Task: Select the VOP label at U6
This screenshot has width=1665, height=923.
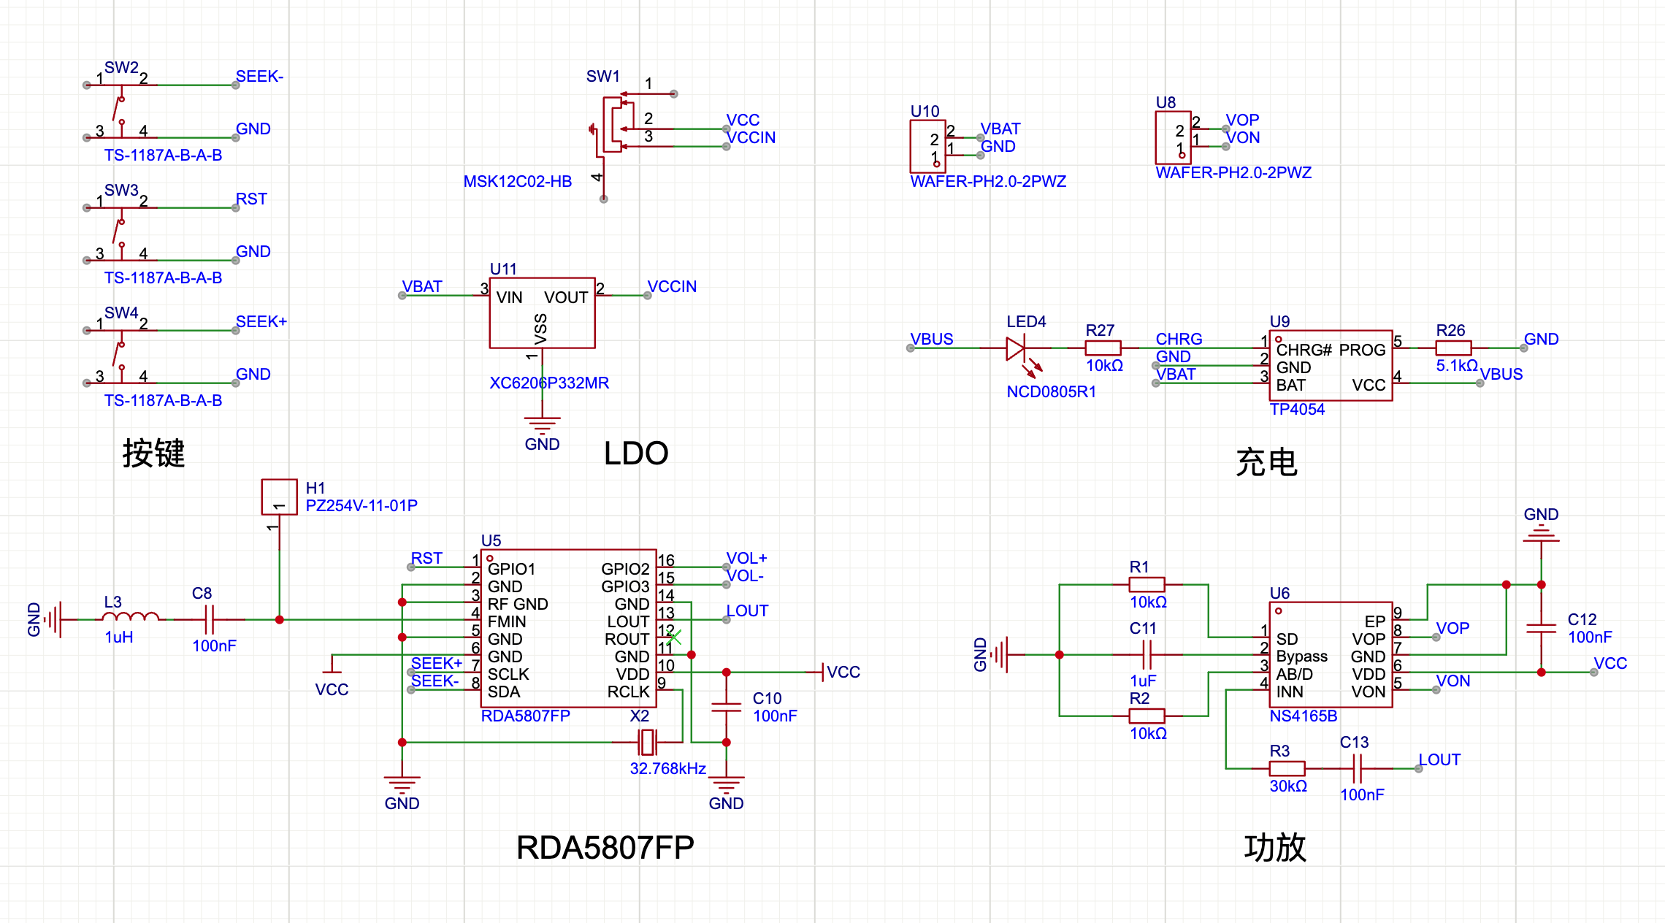Action: (x=1452, y=628)
